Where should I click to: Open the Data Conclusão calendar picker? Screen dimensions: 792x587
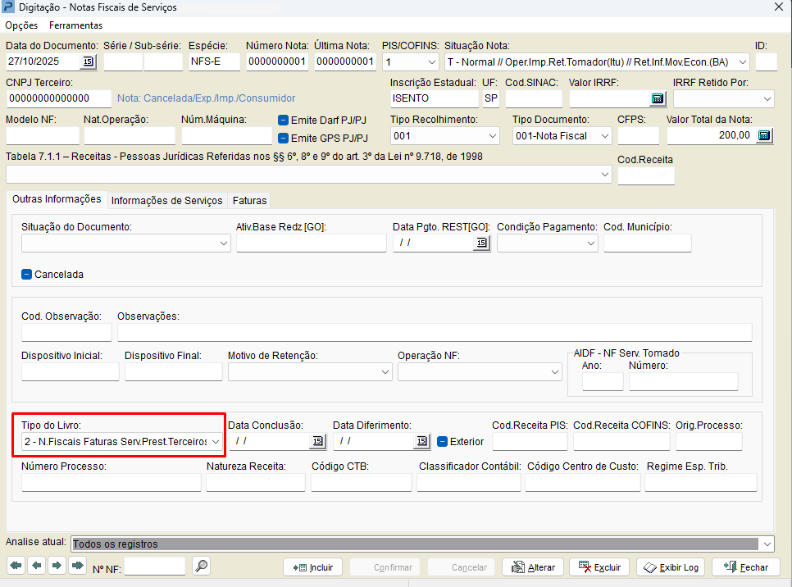pyautogui.click(x=317, y=441)
